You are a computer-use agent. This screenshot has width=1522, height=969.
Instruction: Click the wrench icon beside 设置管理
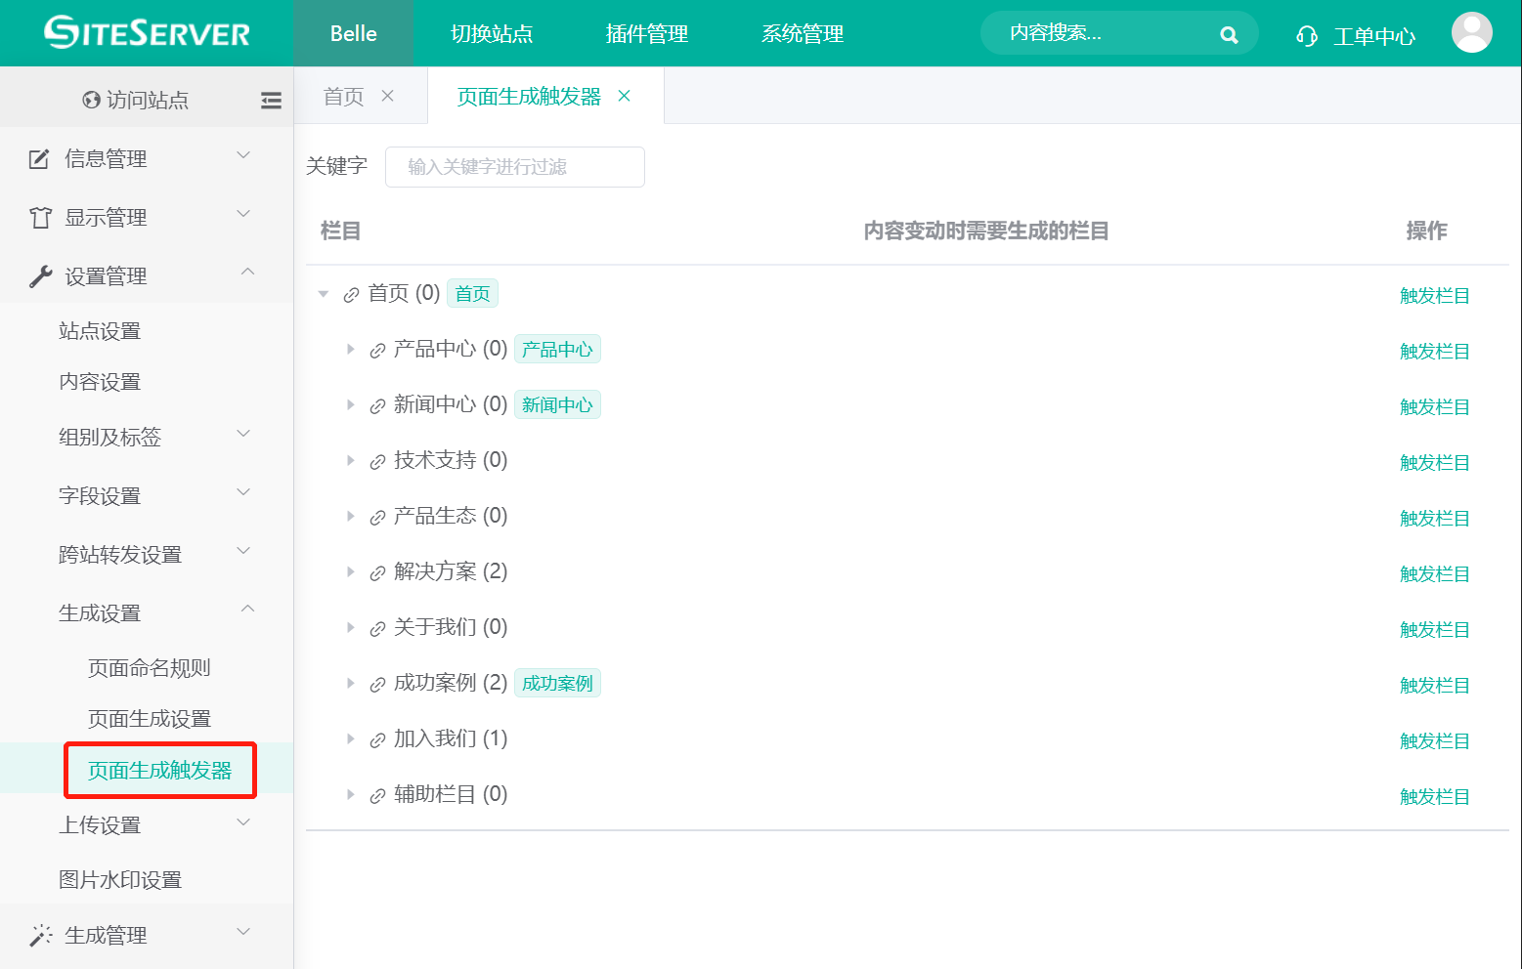[x=39, y=274]
